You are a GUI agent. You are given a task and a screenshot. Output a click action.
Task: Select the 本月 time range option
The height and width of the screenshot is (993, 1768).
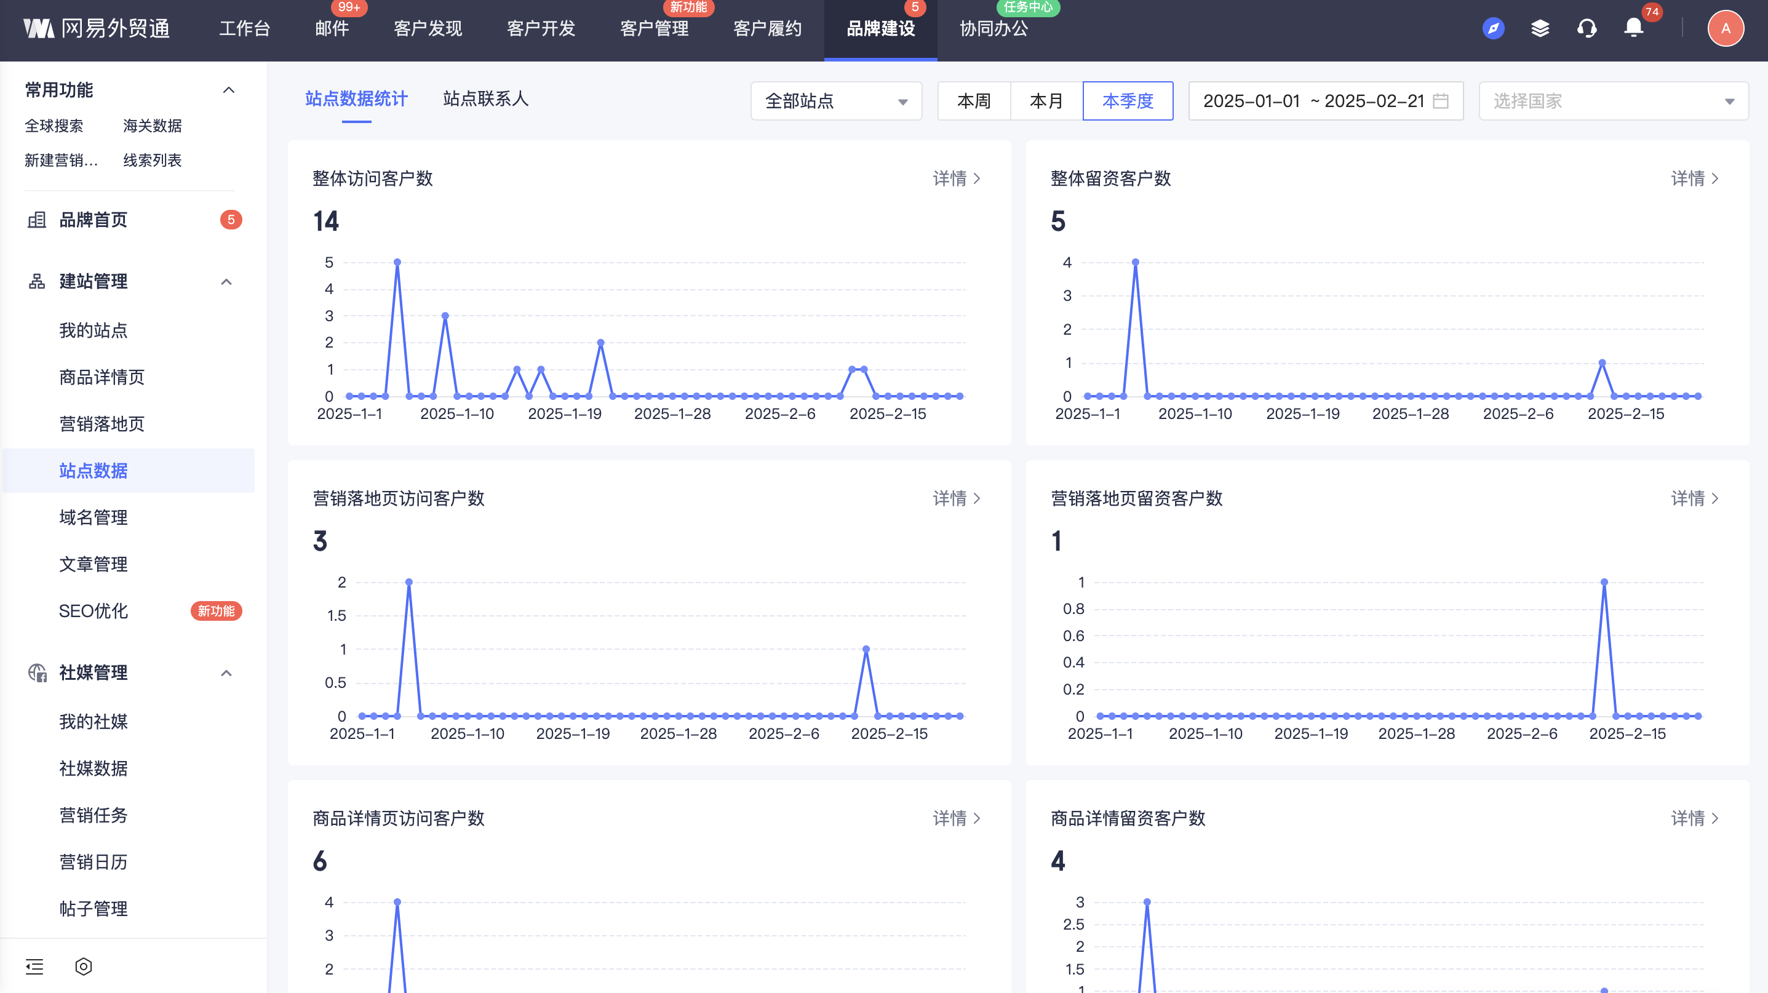pyautogui.click(x=1046, y=101)
